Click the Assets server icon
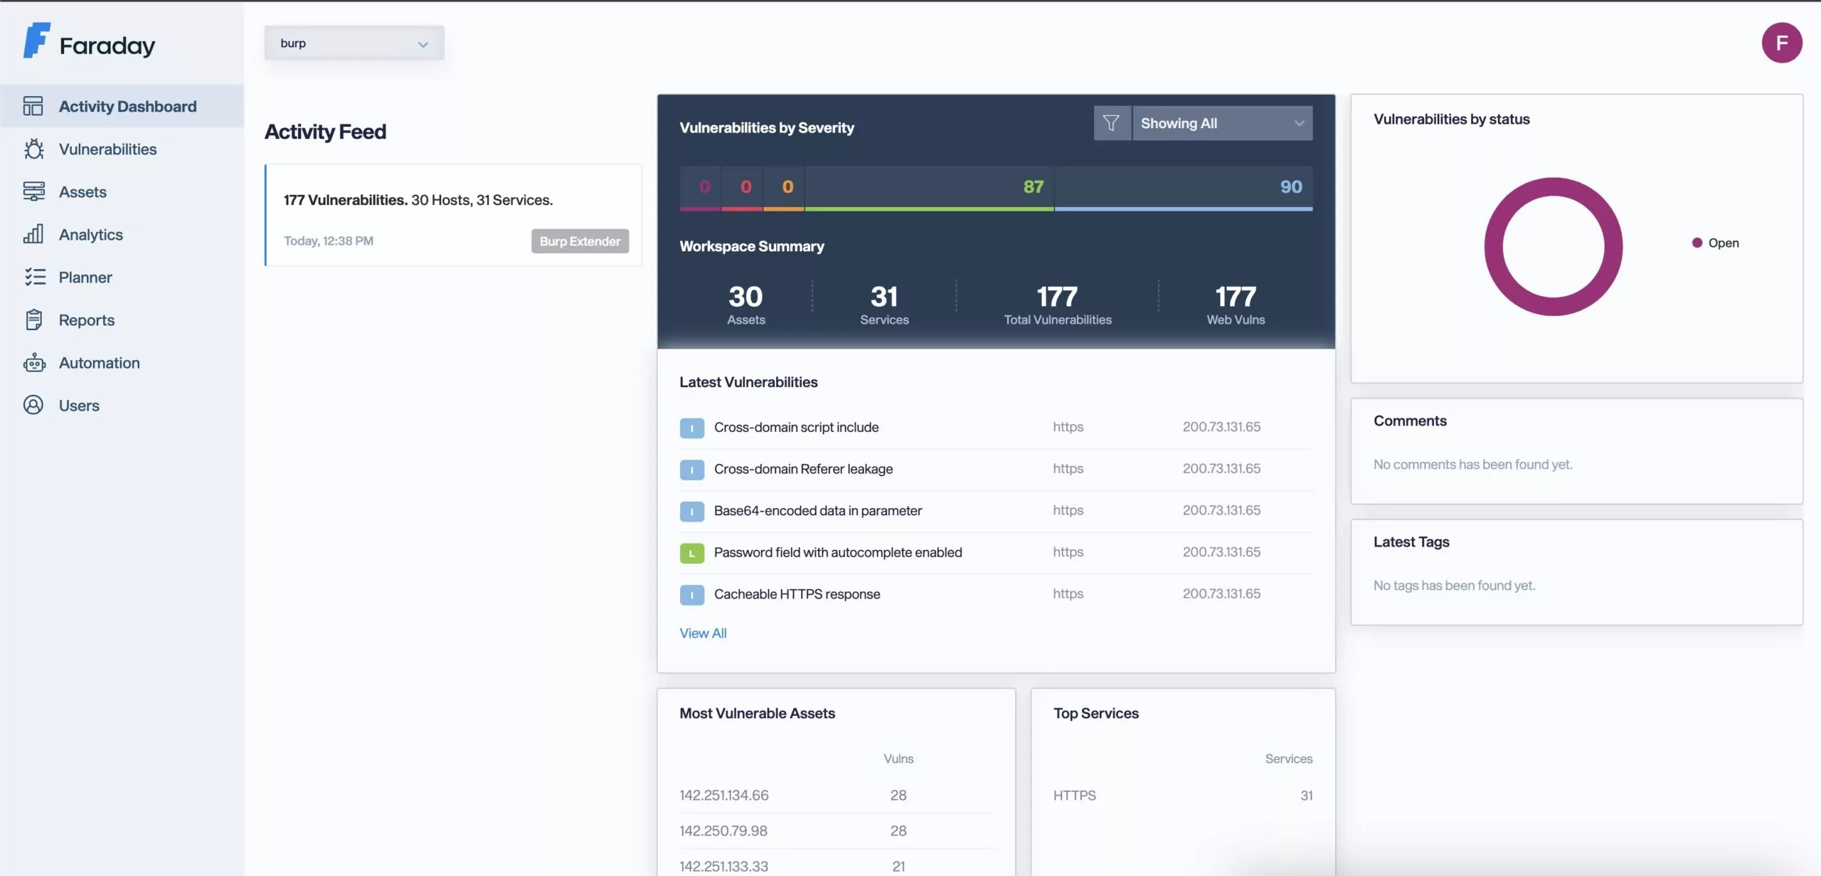 tap(33, 191)
